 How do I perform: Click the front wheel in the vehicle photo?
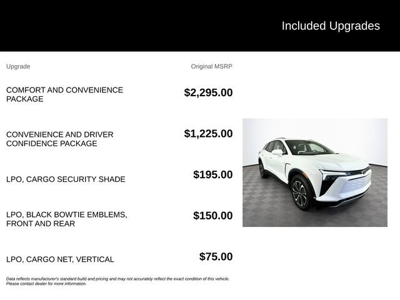(300, 192)
